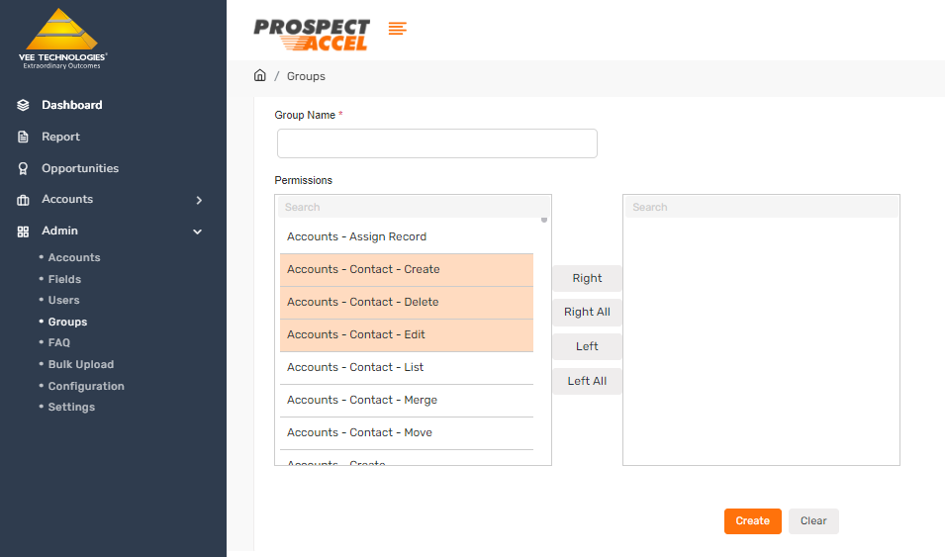Open the Configuration submenu item
Viewport: 945px width, 557px height.
pyautogui.click(x=86, y=386)
